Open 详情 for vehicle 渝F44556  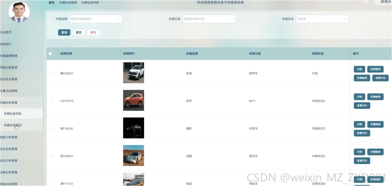click(359, 124)
